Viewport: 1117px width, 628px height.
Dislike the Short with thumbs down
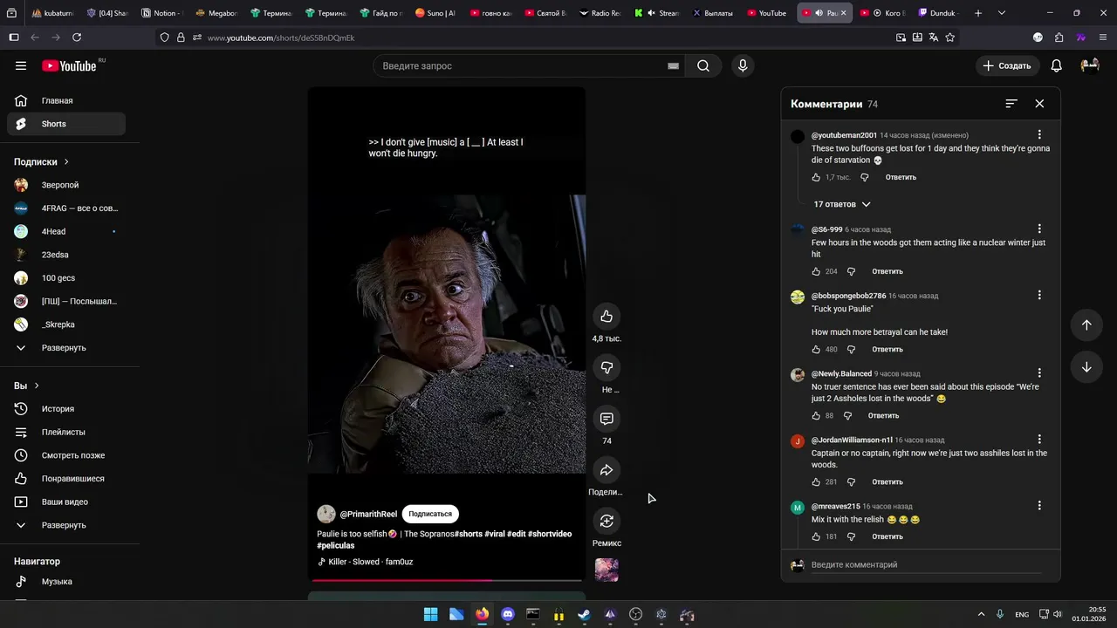(x=606, y=367)
